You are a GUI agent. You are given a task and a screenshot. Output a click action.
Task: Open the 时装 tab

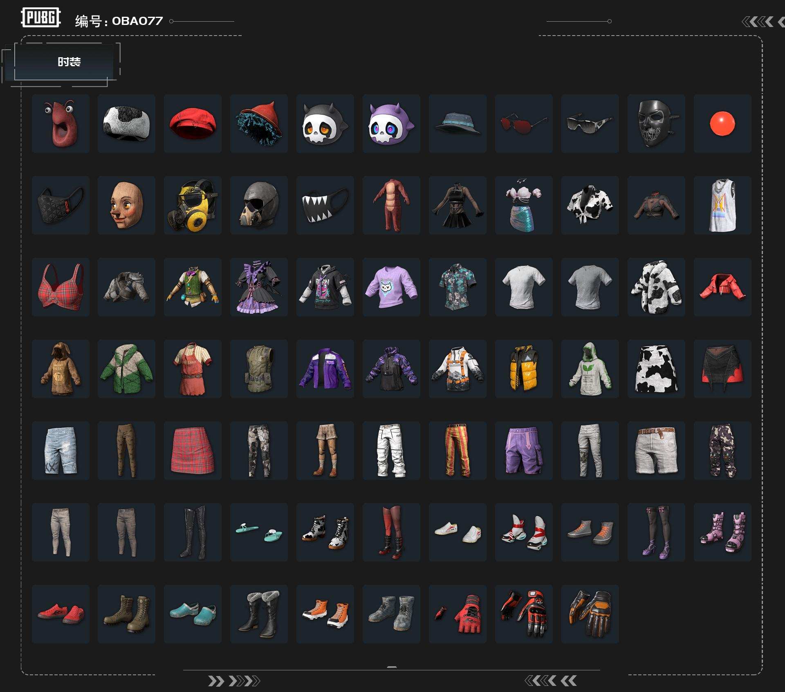pos(69,62)
